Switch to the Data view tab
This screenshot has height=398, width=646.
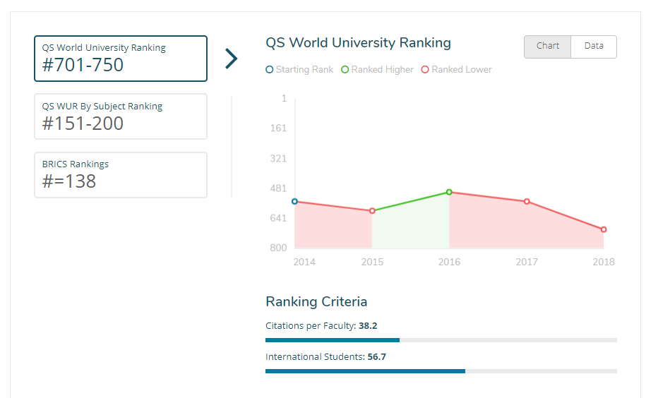tap(594, 47)
